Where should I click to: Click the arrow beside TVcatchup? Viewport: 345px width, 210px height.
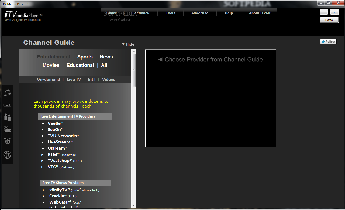tap(43, 161)
